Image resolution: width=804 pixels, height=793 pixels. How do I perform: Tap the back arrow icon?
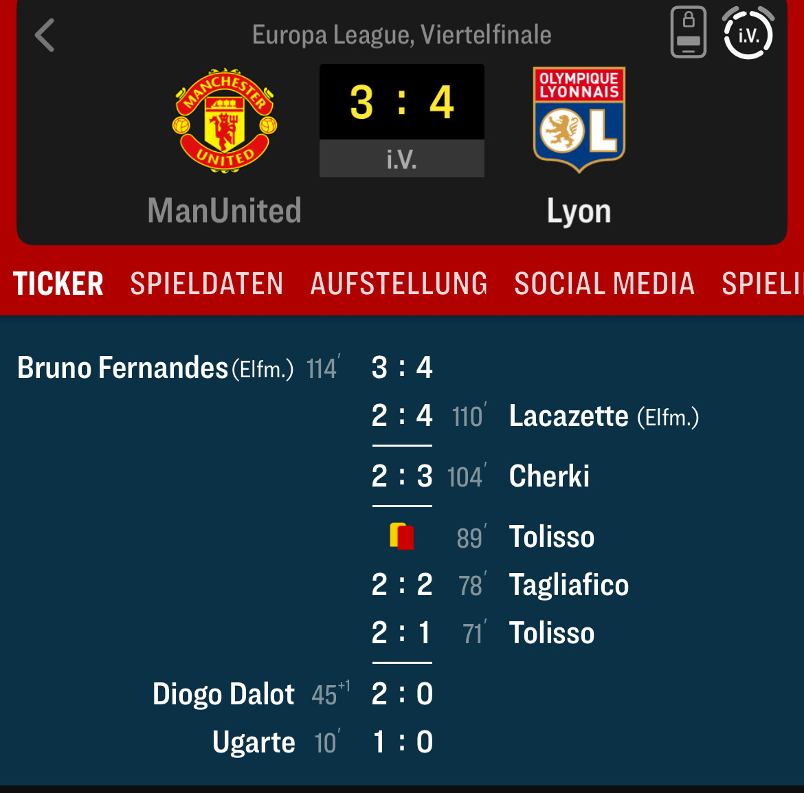[45, 35]
